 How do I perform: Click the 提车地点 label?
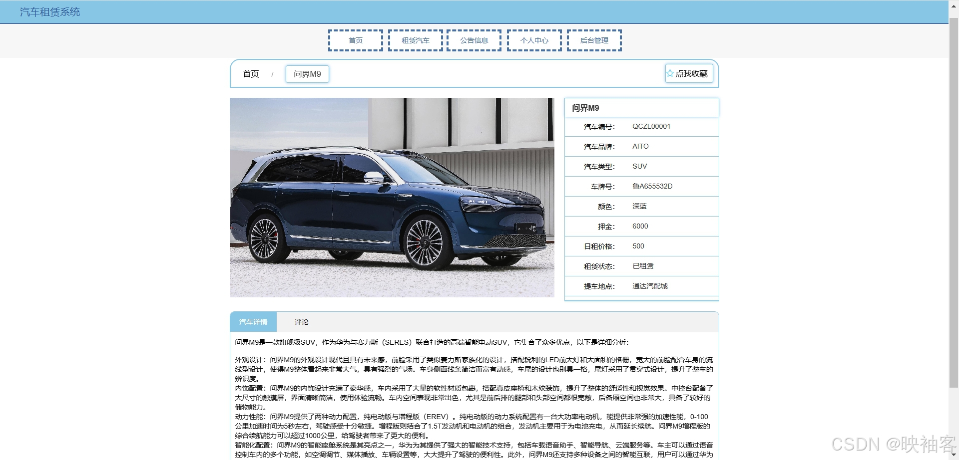[599, 286]
